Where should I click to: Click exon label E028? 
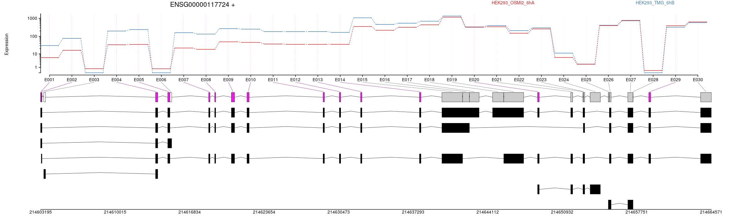tap(653, 80)
